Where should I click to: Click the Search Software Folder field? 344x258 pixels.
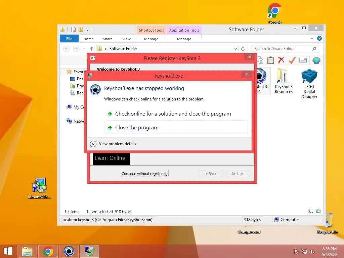285,49
